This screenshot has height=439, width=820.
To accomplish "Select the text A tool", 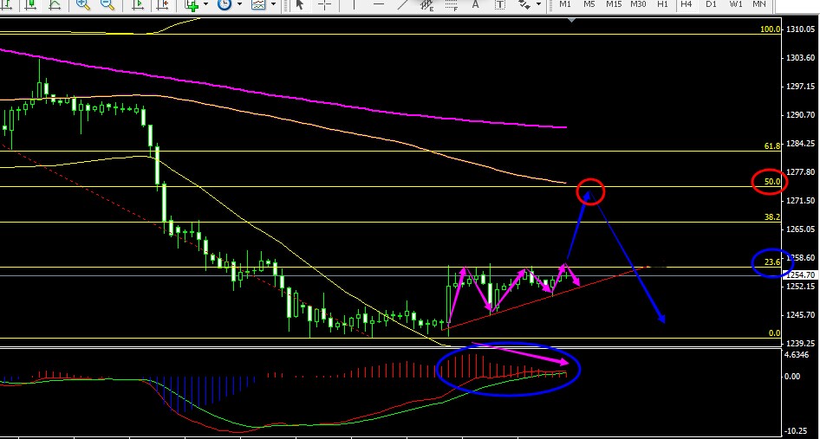I will 475,4.
